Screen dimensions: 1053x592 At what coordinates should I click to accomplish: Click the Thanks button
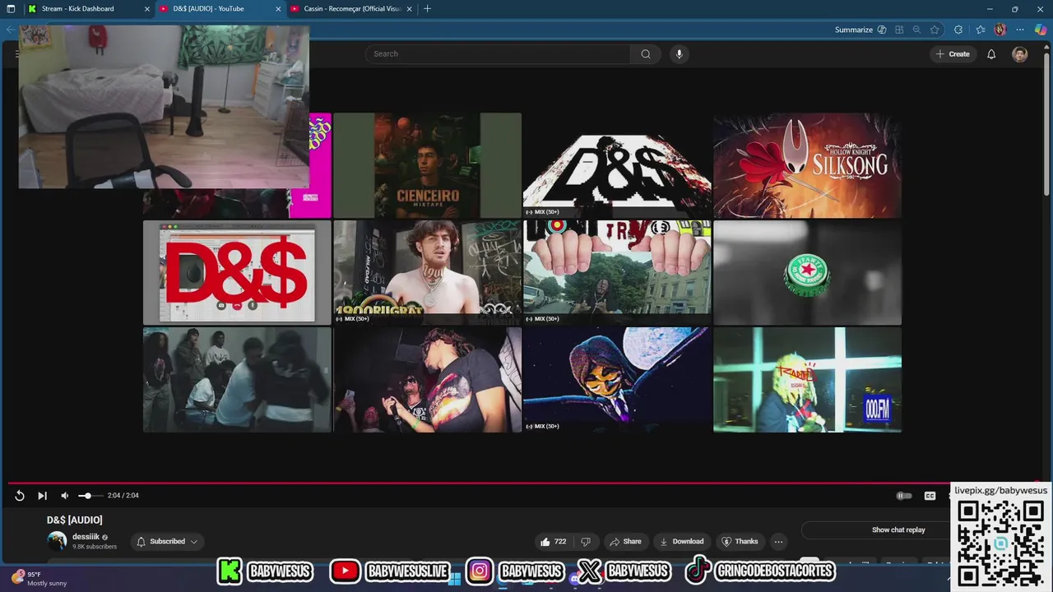[x=740, y=541]
